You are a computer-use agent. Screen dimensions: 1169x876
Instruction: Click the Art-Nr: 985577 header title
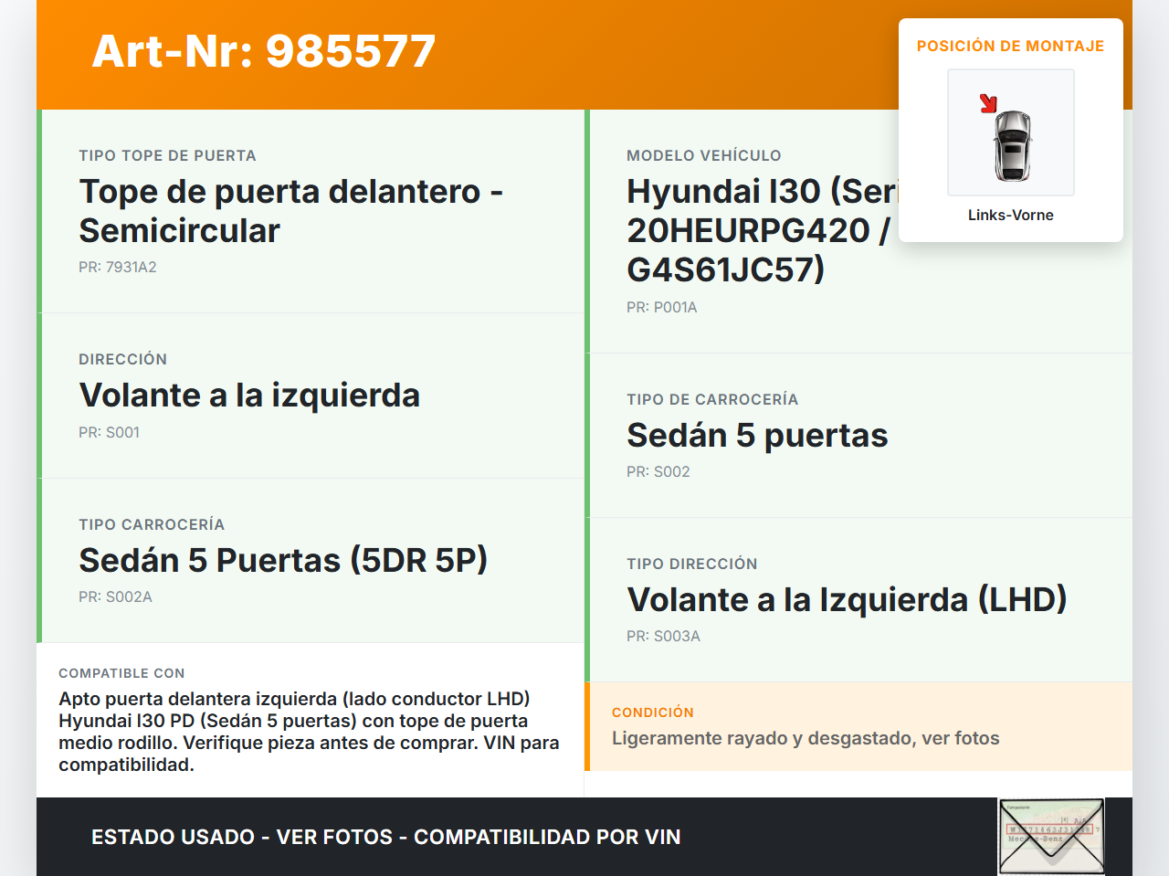(x=264, y=51)
